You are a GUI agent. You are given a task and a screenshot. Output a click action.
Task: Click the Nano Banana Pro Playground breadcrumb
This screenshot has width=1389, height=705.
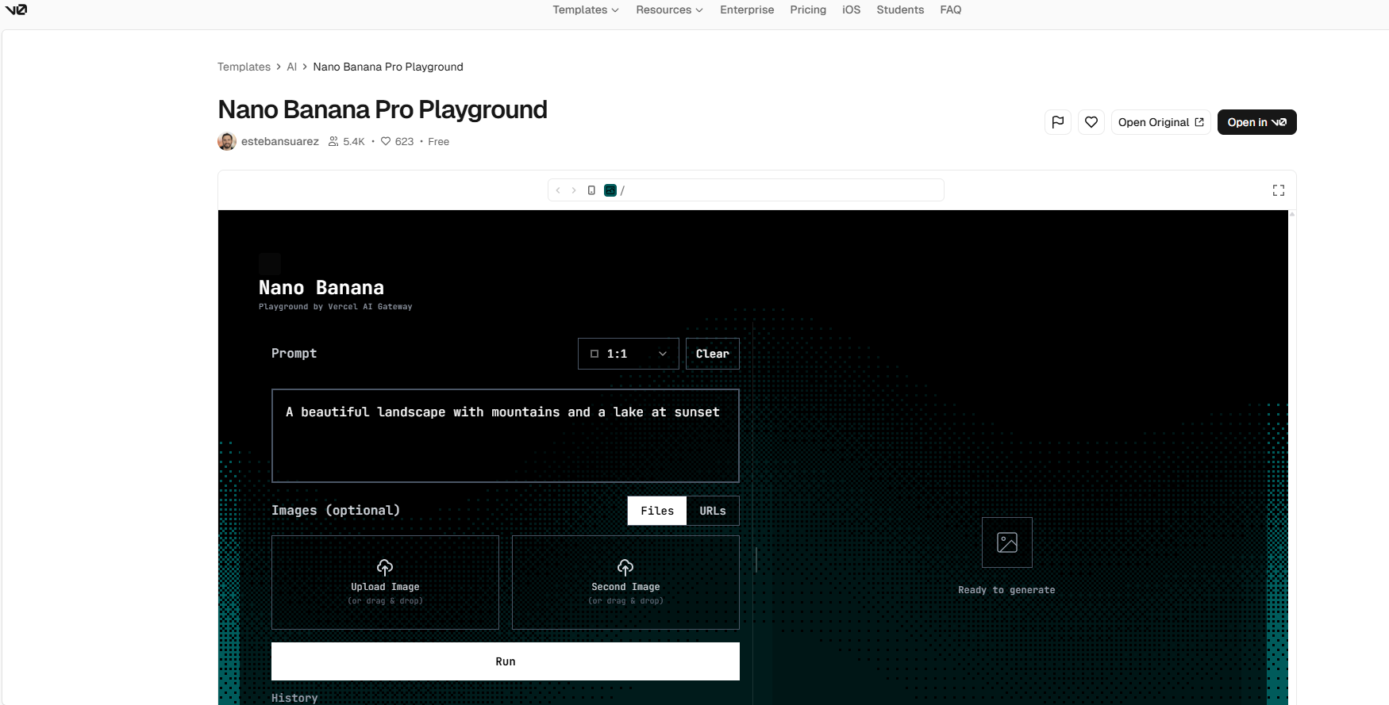click(x=388, y=67)
